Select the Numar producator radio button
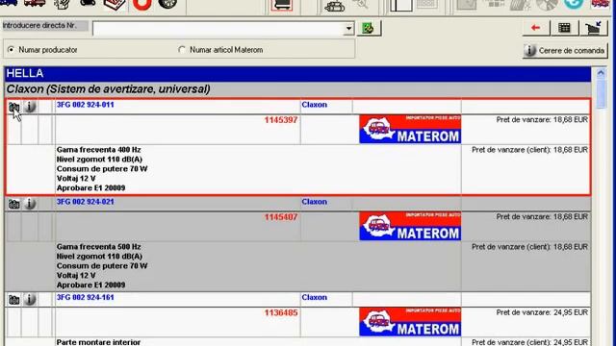This screenshot has width=616, height=346. (11, 50)
